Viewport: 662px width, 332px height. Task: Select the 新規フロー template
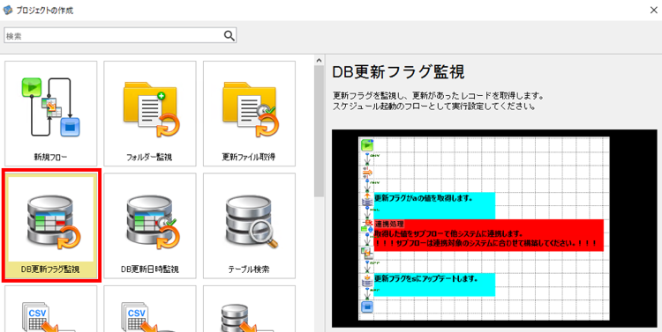(x=50, y=114)
